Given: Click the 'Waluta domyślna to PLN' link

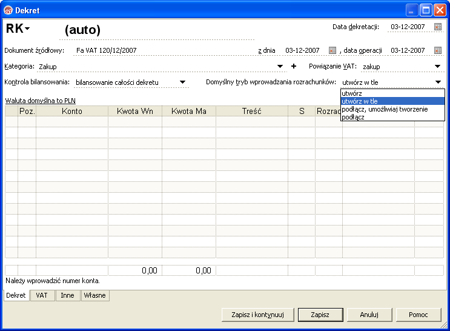Looking at the screenshot, I should [41, 101].
